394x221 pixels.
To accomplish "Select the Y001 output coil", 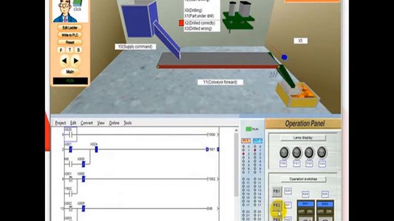I will click(x=212, y=149).
